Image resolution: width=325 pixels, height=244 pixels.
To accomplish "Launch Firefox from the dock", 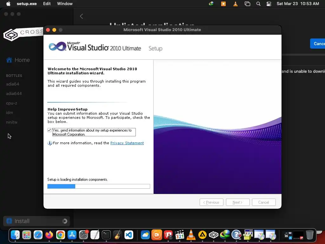I will coord(49,235).
